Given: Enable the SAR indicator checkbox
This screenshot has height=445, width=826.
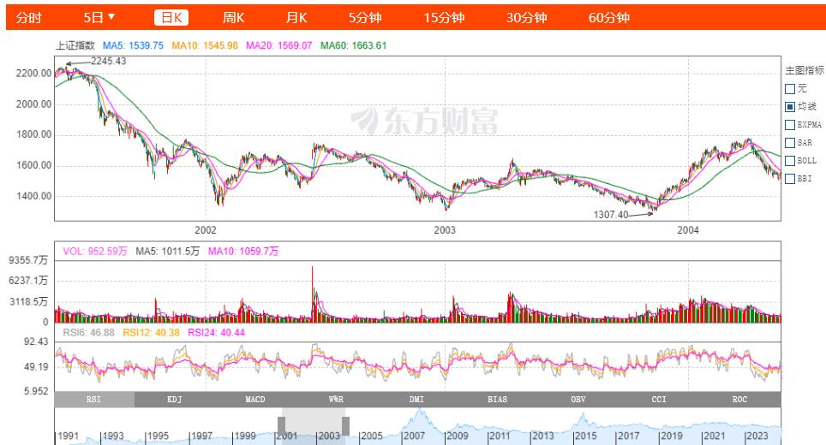Looking at the screenshot, I should tap(790, 143).
